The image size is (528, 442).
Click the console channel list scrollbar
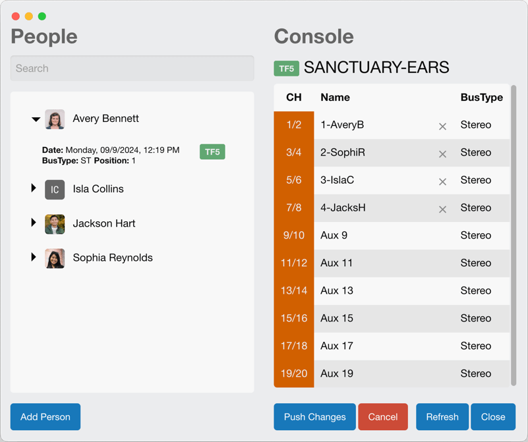(x=513, y=234)
